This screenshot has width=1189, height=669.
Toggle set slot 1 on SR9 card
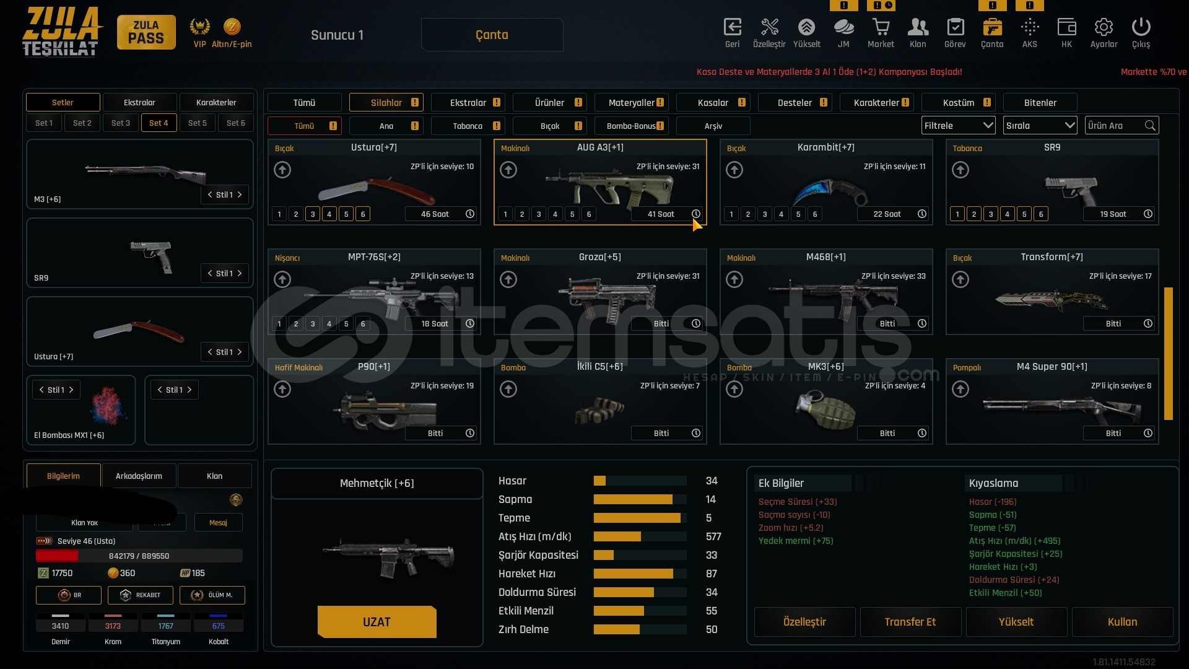(957, 214)
